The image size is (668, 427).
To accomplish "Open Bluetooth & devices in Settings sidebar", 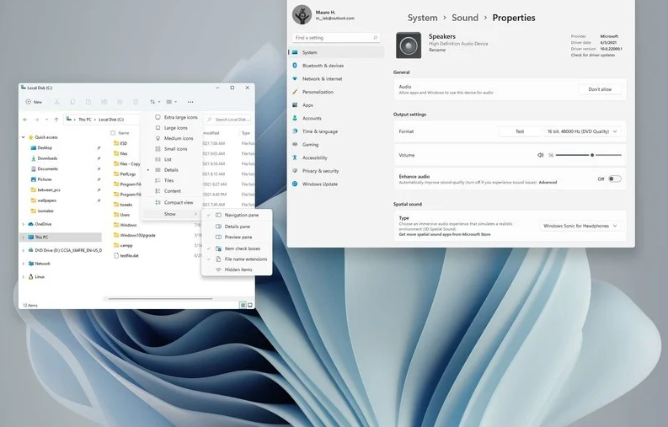I will pyautogui.click(x=336, y=66).
